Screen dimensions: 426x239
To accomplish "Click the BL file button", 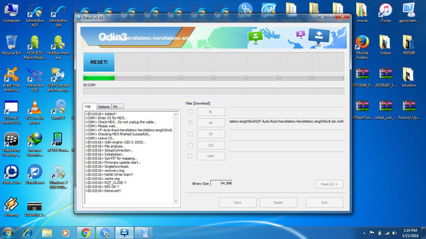I will 211,112.
